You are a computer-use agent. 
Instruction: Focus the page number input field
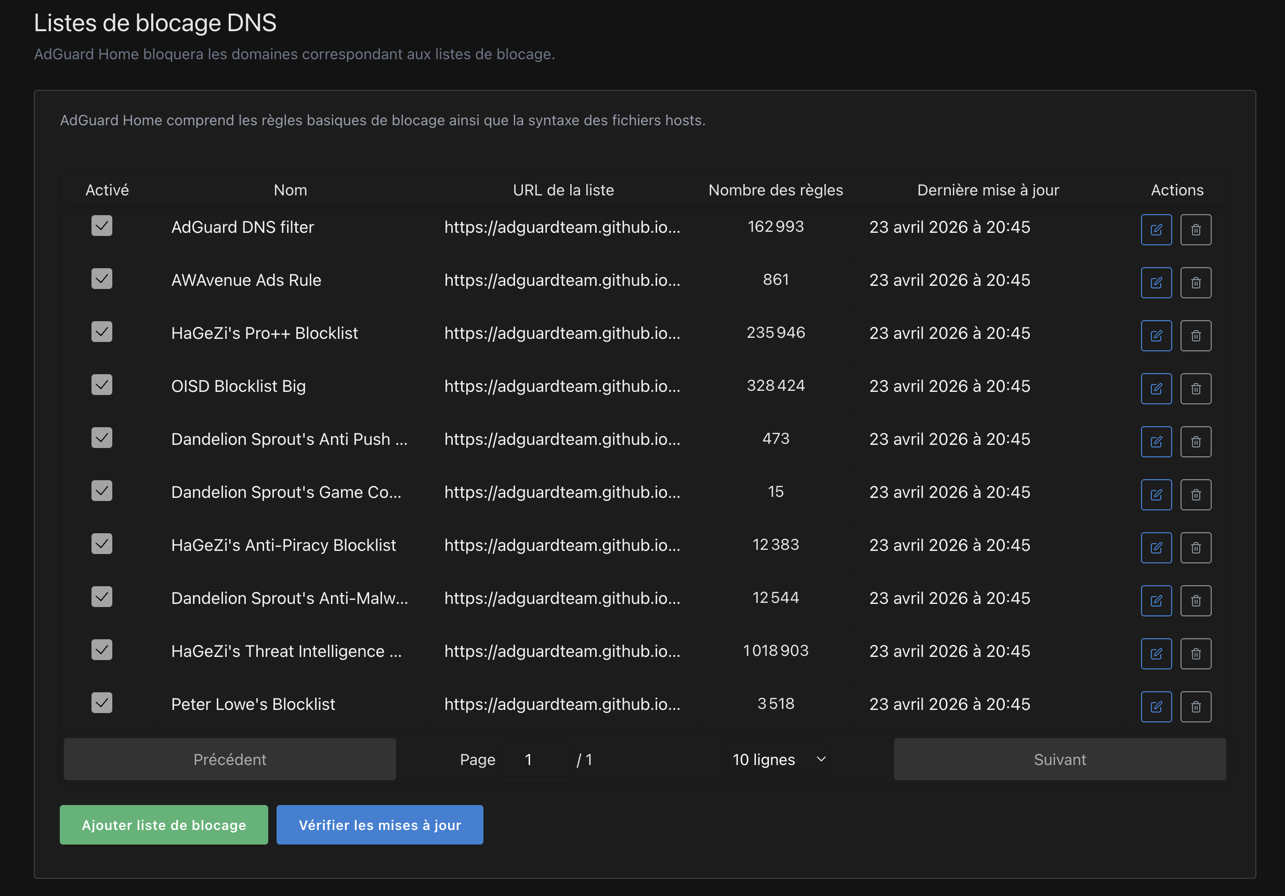point(535,759)
